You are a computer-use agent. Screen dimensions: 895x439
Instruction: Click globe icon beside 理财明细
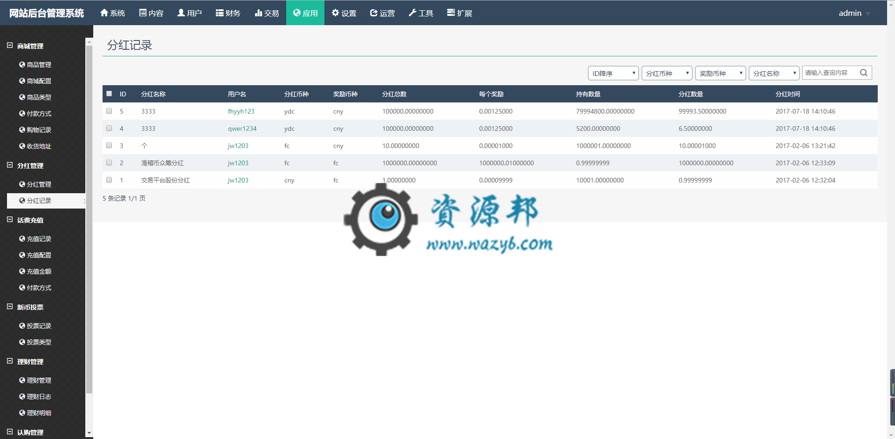coord(22,412)
